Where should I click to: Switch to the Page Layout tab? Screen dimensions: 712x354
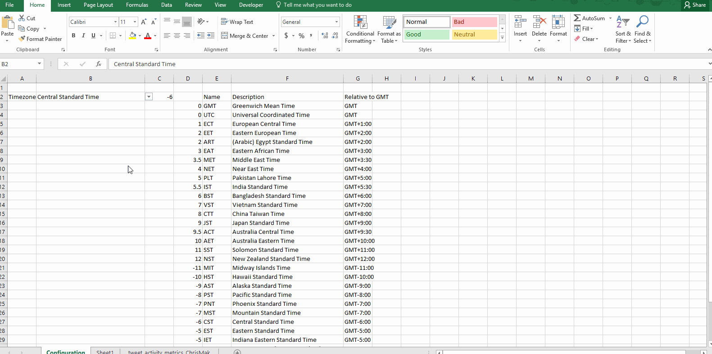98,5
